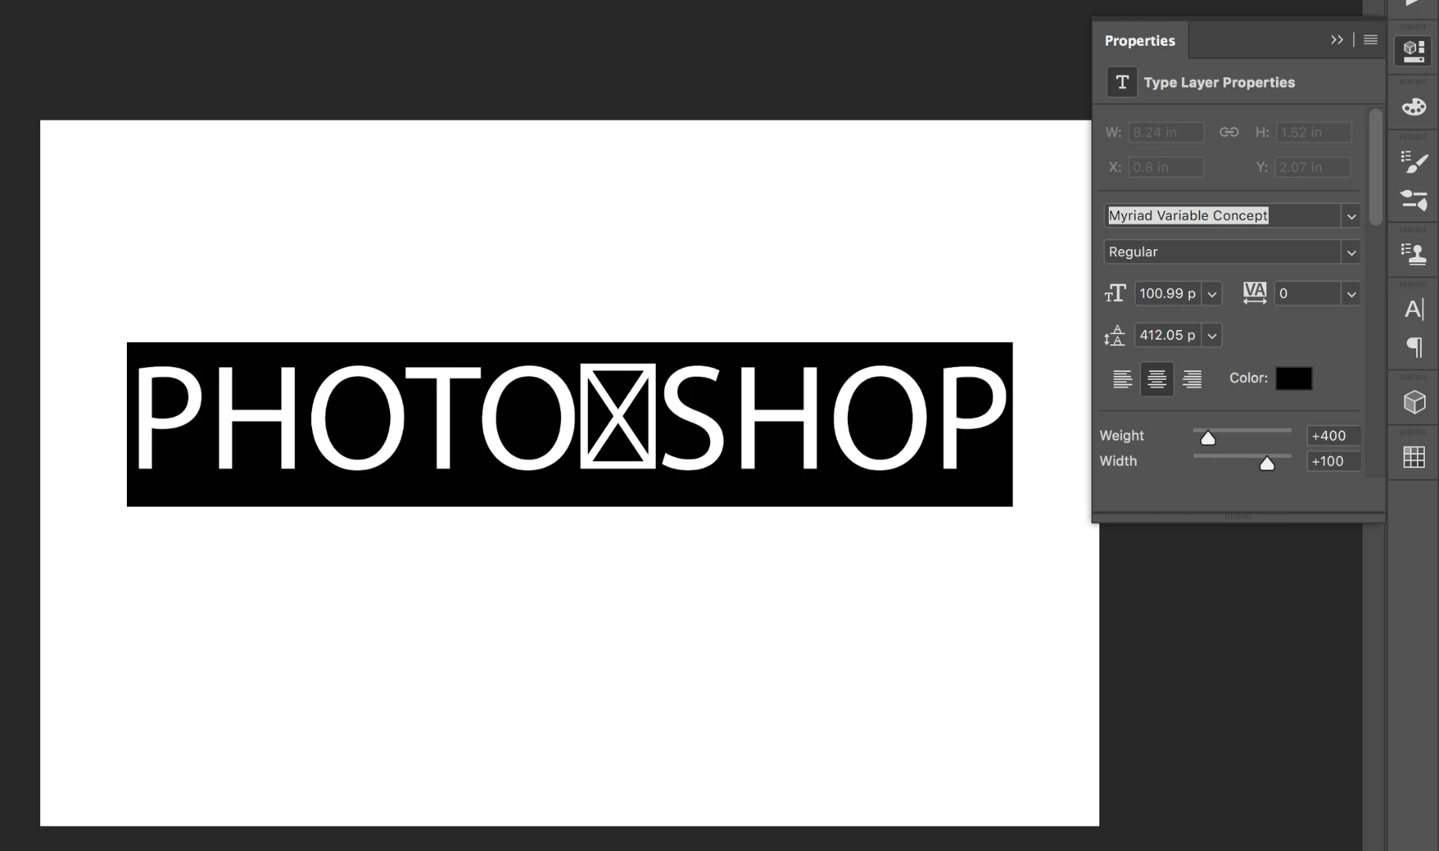Right align the text
The image size is (1439, 851).
1192,379
